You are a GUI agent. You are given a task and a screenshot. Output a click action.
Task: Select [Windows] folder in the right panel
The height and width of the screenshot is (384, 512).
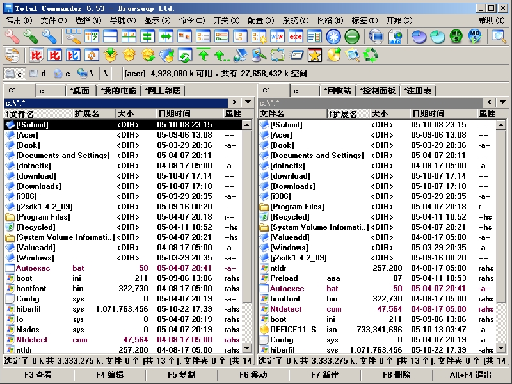378,248
